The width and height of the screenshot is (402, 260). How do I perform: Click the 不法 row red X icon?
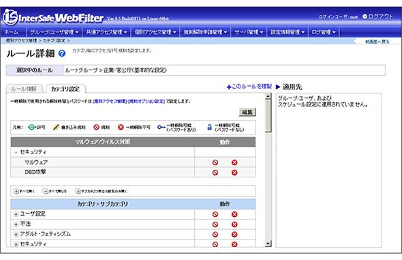234,225
